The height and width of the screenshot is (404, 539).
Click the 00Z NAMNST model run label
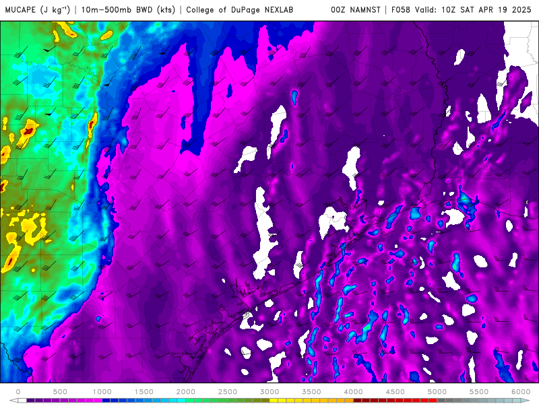[356, 9]
